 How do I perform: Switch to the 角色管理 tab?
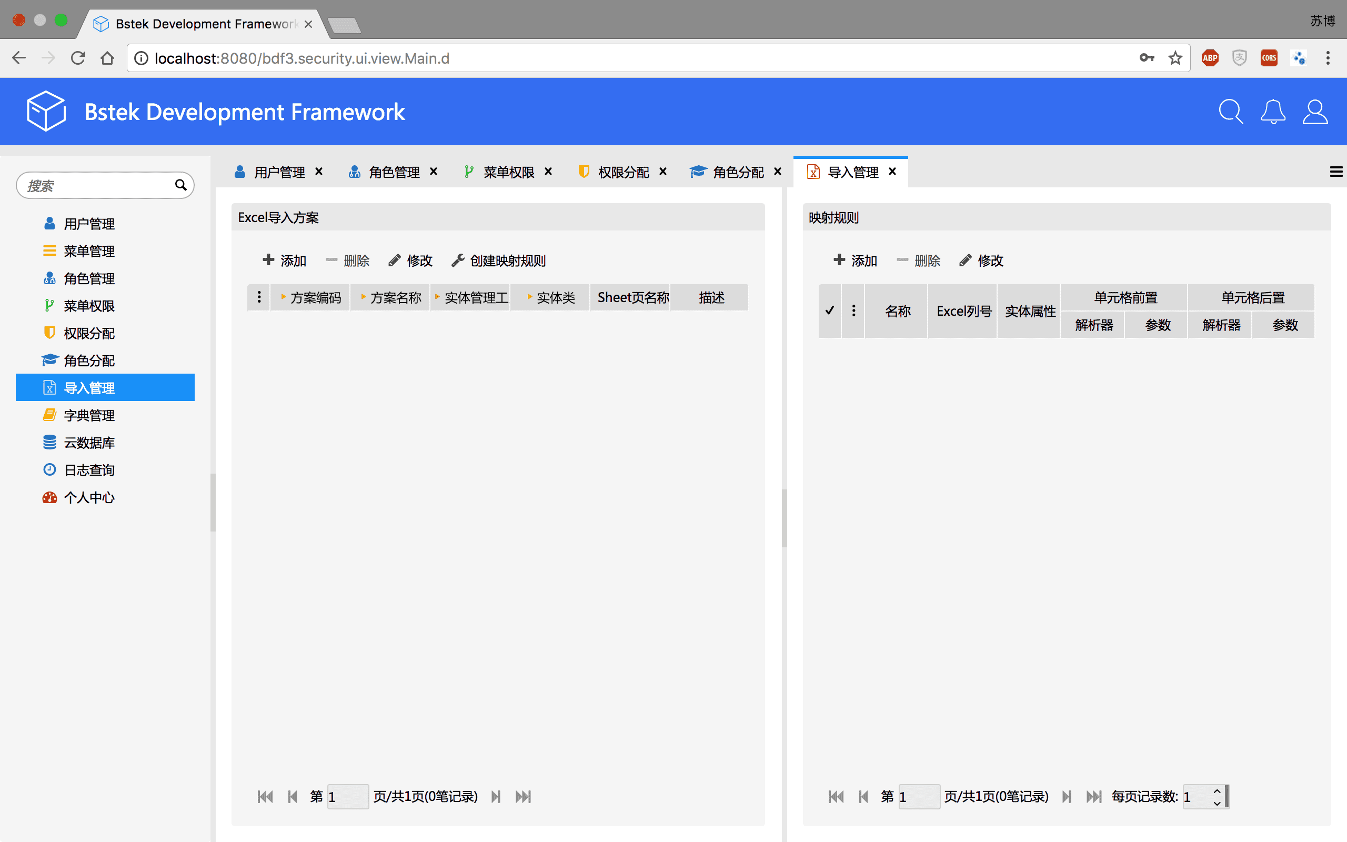click(394, 172)
